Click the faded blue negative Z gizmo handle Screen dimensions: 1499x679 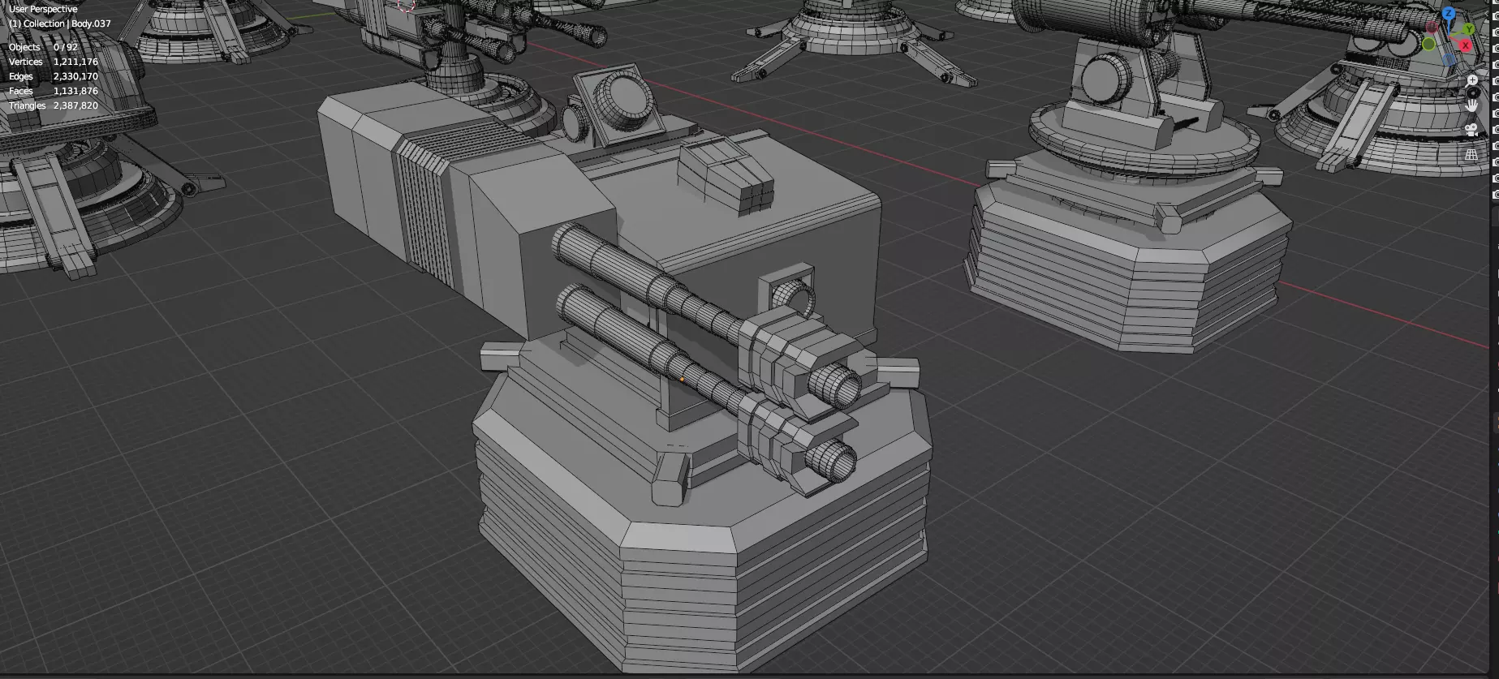tap(1449, 59)
